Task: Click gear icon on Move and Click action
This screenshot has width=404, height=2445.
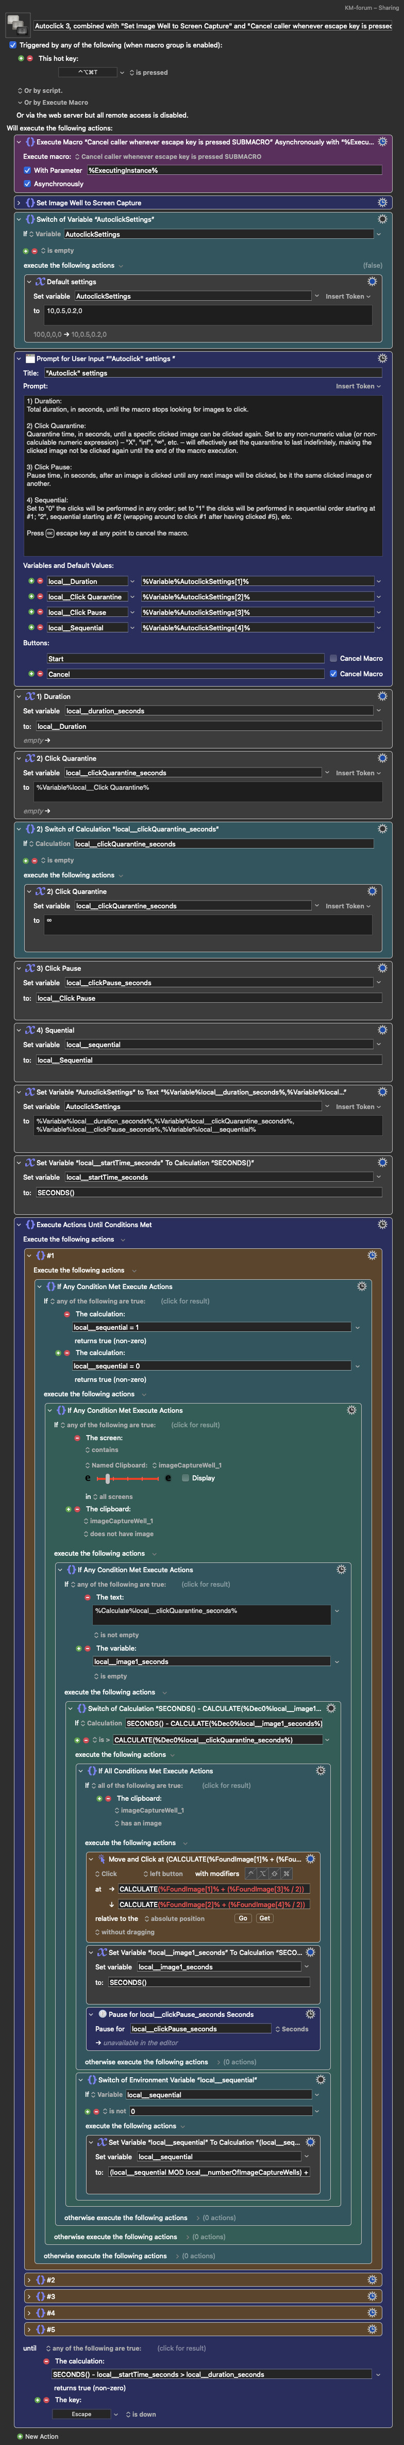Action: click(x=310, y=1859)
